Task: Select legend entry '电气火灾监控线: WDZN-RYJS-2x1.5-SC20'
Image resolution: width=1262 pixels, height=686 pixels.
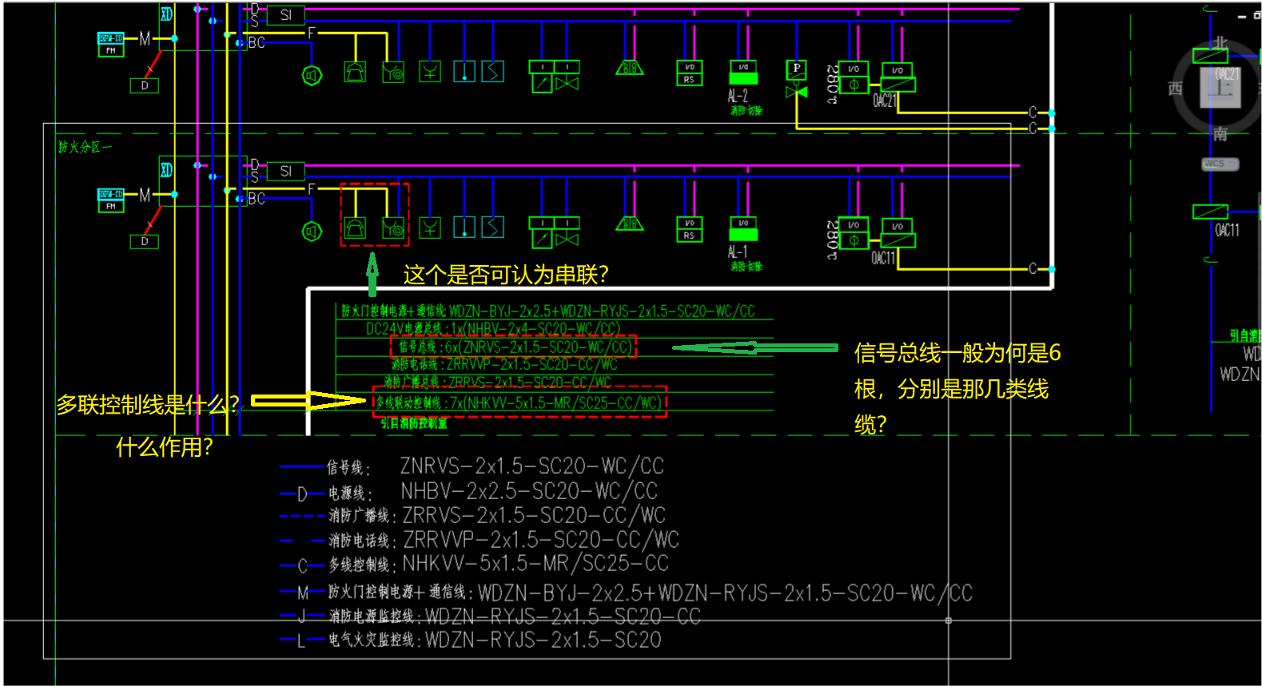Action: (471, 640)
